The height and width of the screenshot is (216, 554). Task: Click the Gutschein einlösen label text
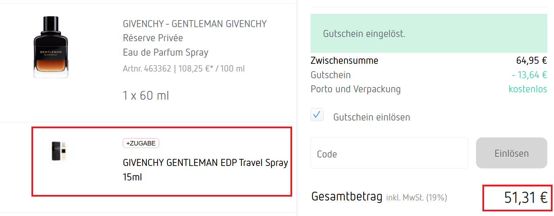372,117
